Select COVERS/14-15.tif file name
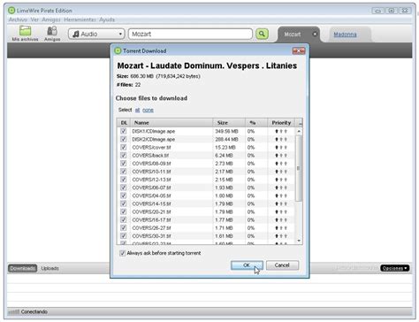 click(x=151, y=203)
